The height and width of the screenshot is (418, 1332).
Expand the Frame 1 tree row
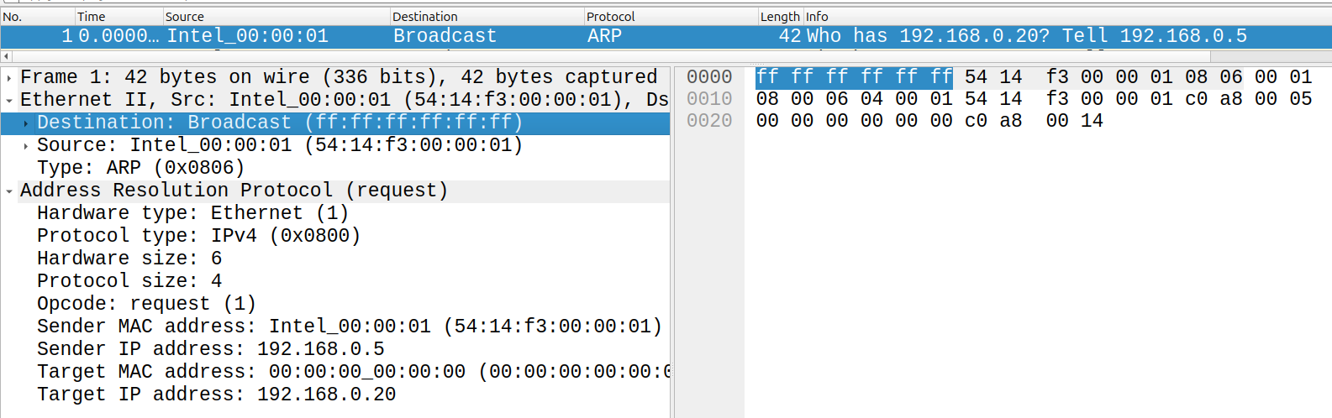tap(9, 78)
